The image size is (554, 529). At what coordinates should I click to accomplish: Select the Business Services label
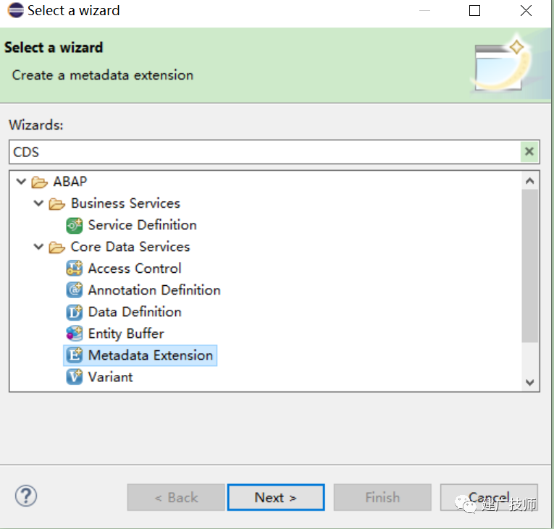point(125,203)
